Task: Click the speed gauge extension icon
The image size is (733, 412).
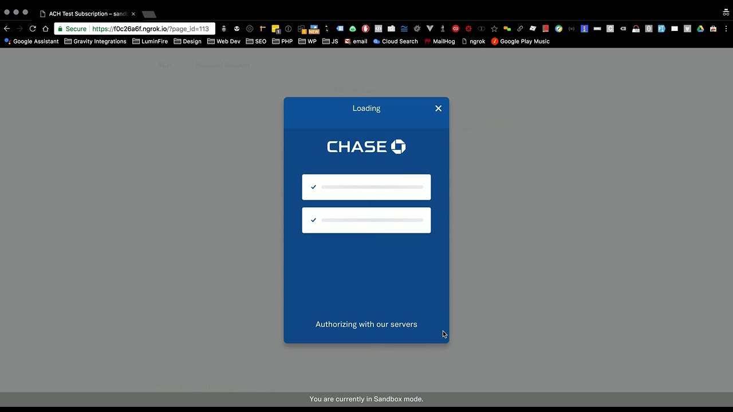Action: point(558,29)
